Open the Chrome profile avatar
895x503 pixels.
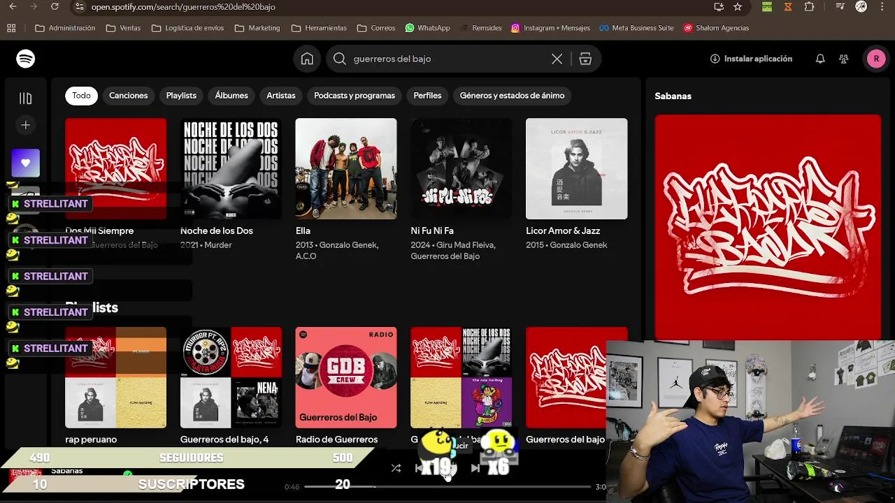861,7
